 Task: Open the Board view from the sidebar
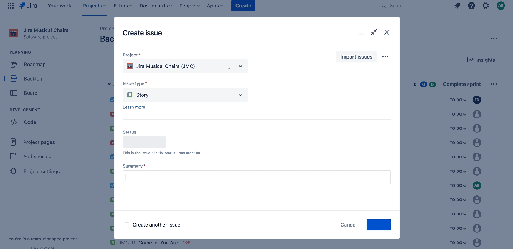(x=31, y=92)
